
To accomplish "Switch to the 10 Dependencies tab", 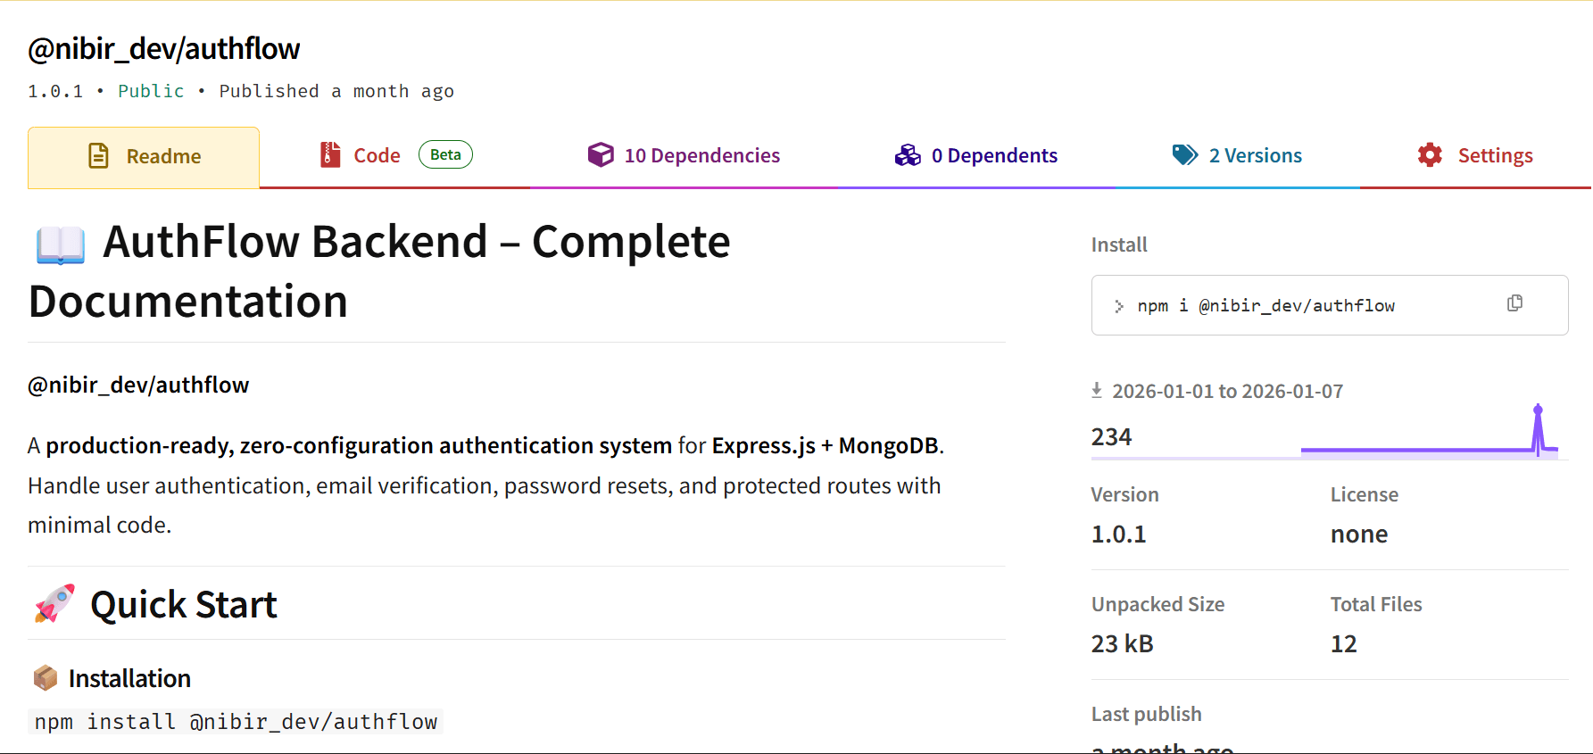I will tap(701, 156).
